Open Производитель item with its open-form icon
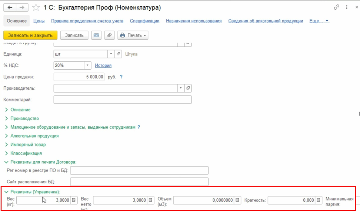Image resolution: width=360 pixels, height=211 pixels. point(188,88)
